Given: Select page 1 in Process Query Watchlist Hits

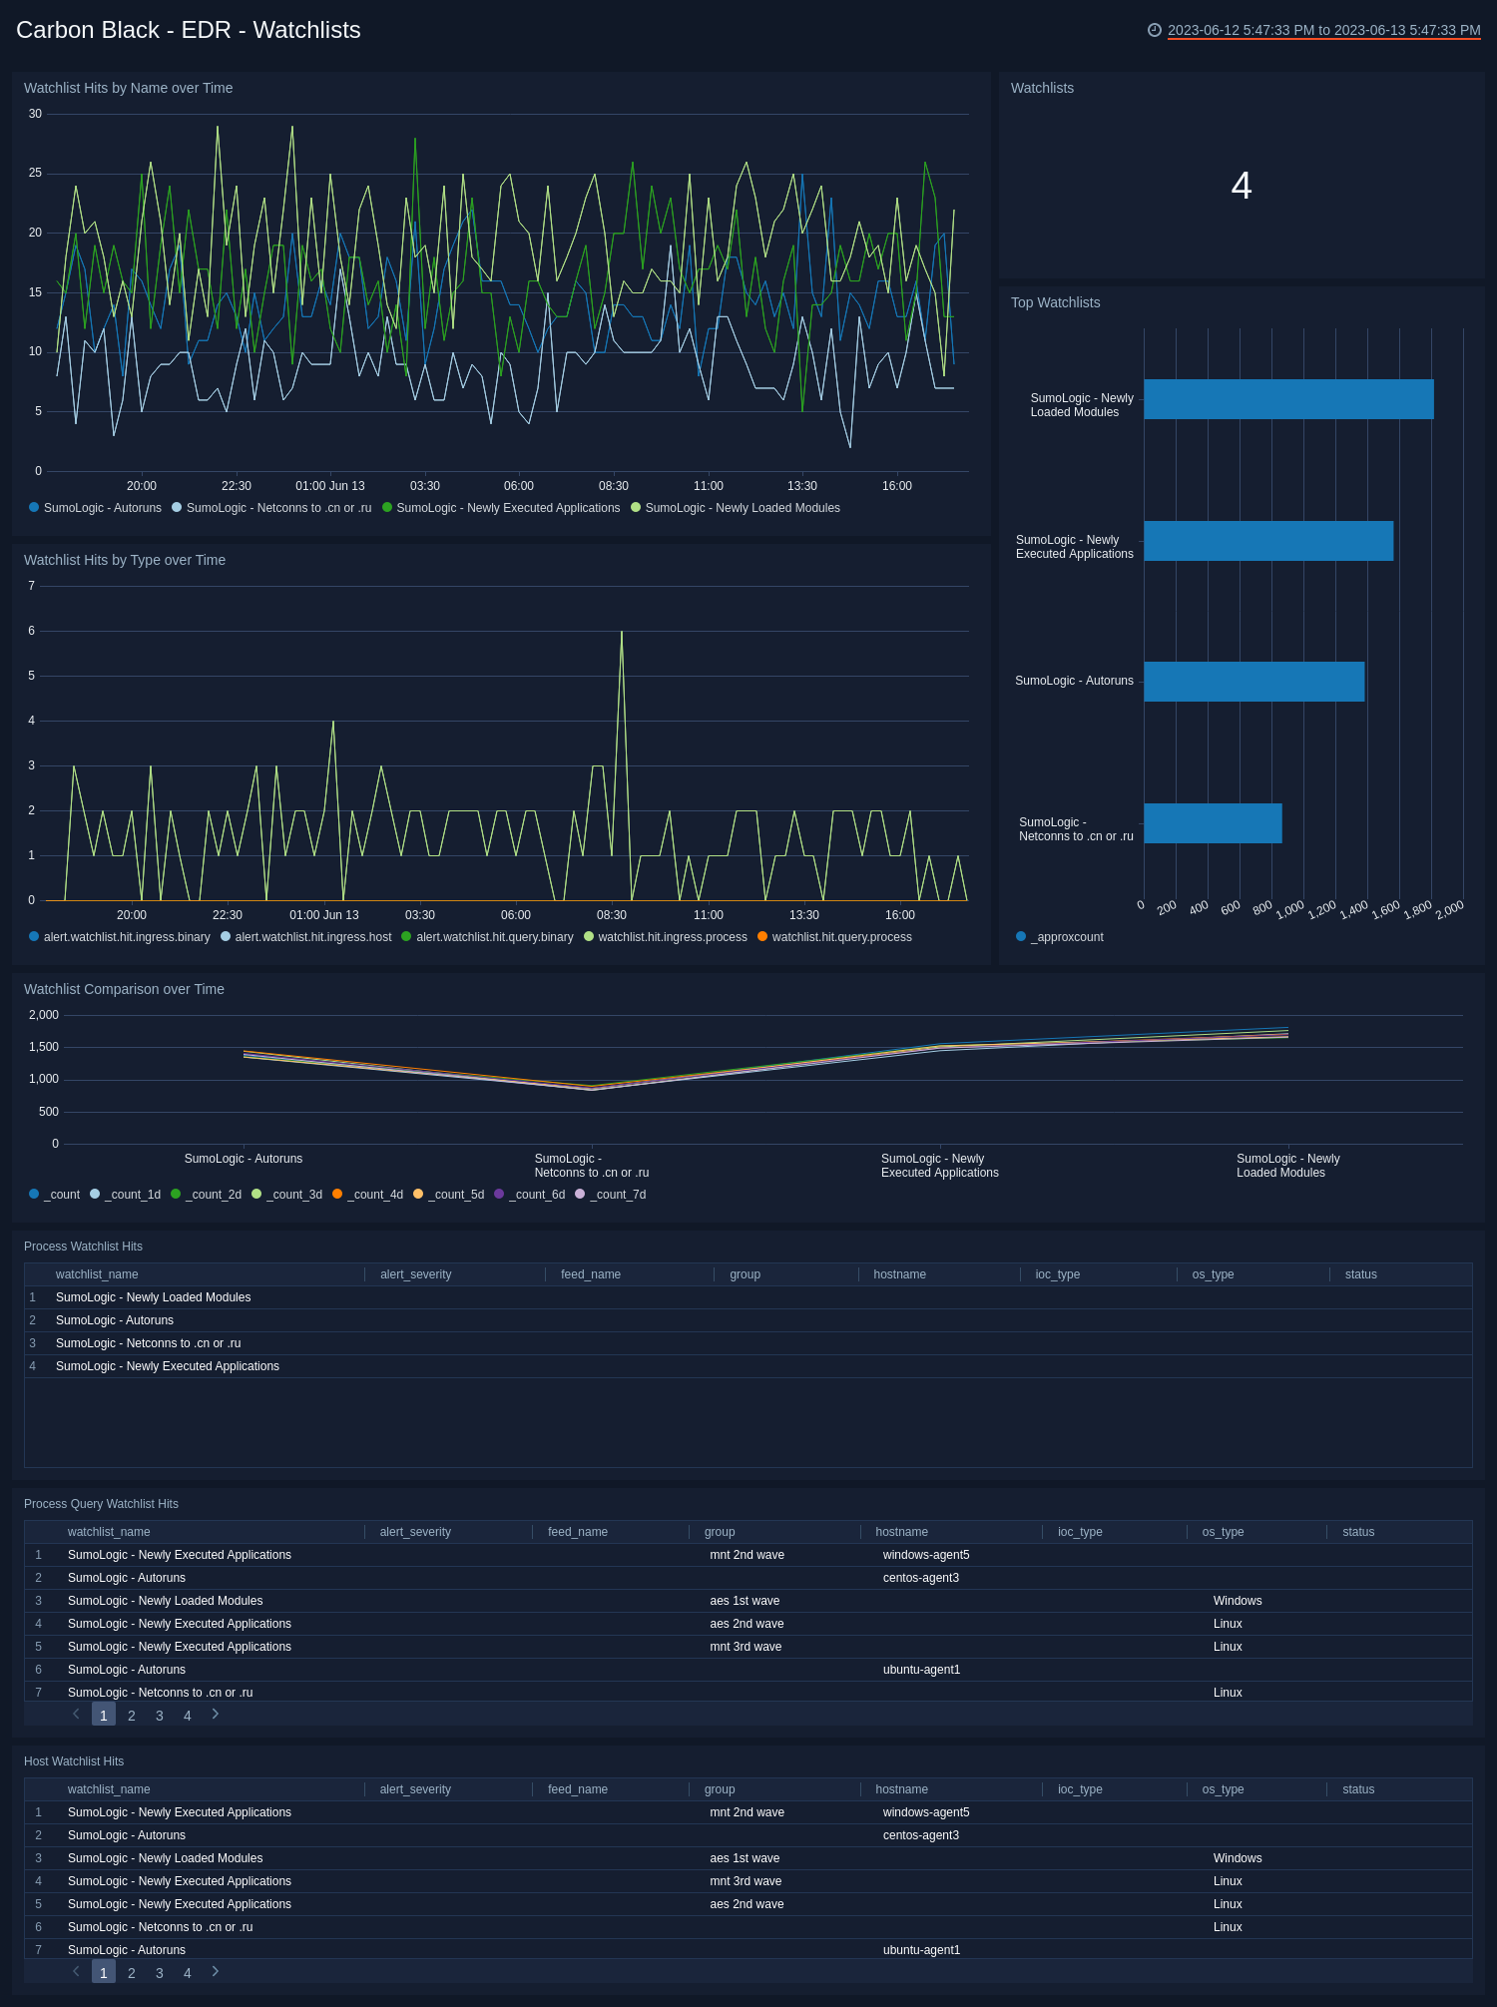Looking at the screenshot, I should pyautogui.click(x=104, y=1715).
